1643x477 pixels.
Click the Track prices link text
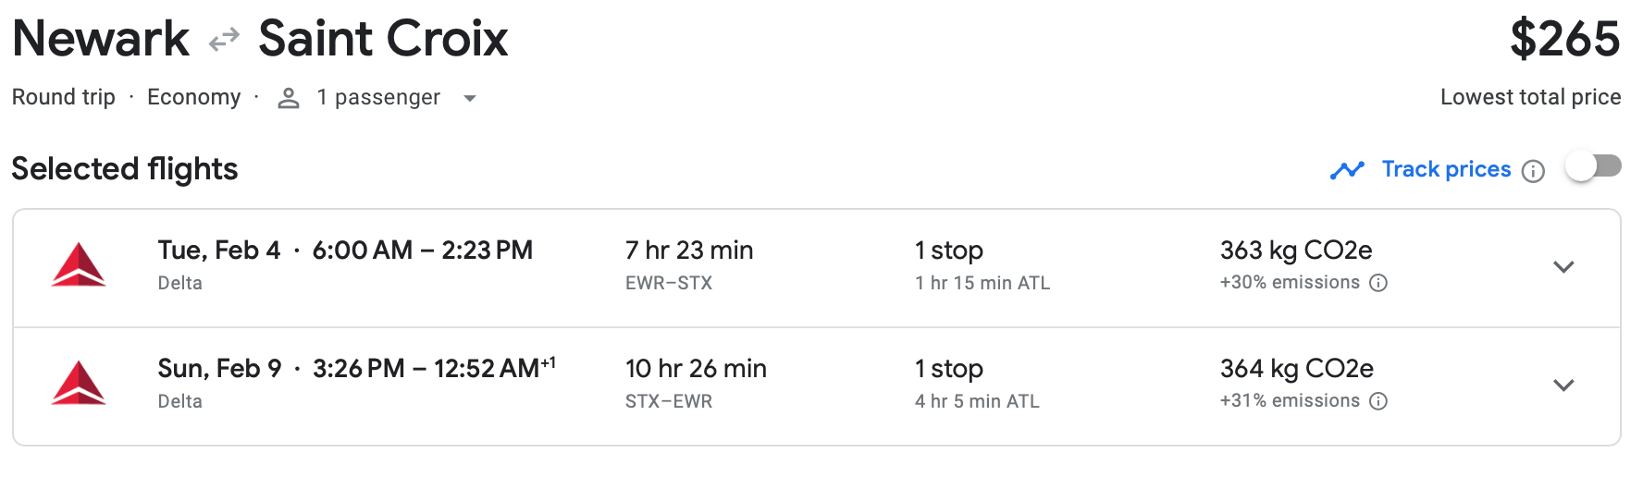1446,169
